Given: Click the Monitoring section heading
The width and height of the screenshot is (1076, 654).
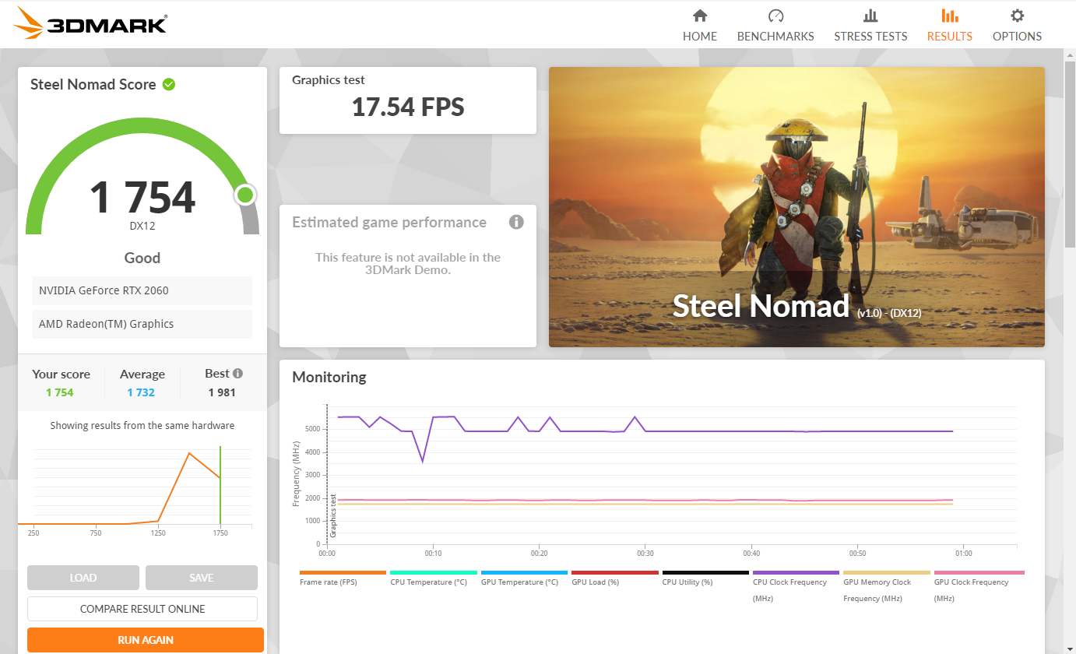Looking at the screenshot, I should (x=329, y=377).
